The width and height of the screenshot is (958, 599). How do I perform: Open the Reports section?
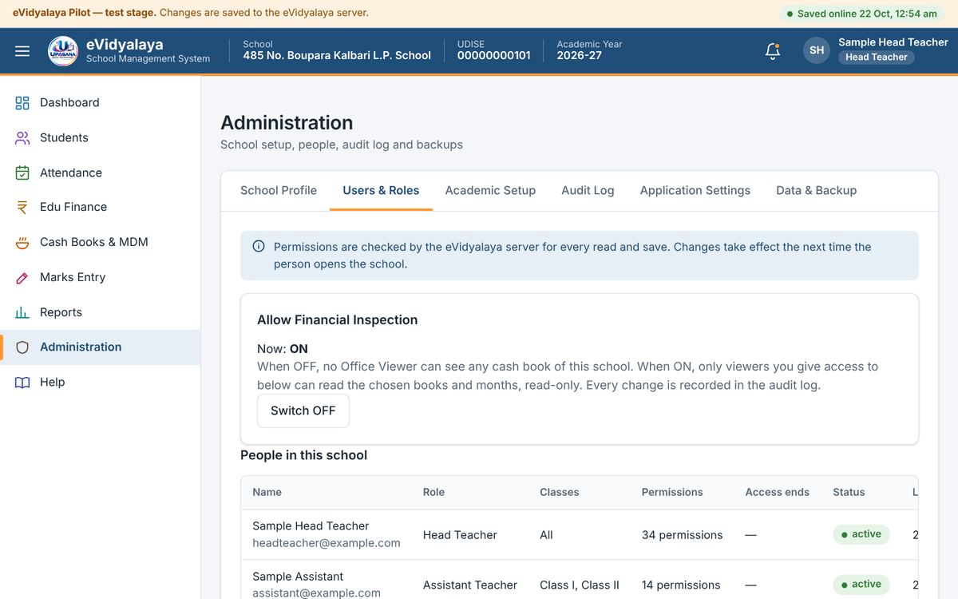coord(101,313)
